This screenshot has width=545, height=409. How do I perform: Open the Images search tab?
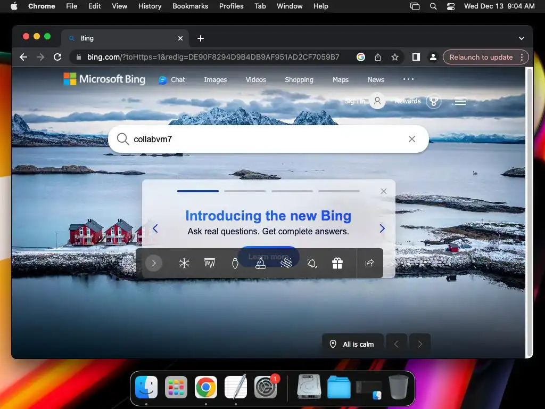[216, 80]
